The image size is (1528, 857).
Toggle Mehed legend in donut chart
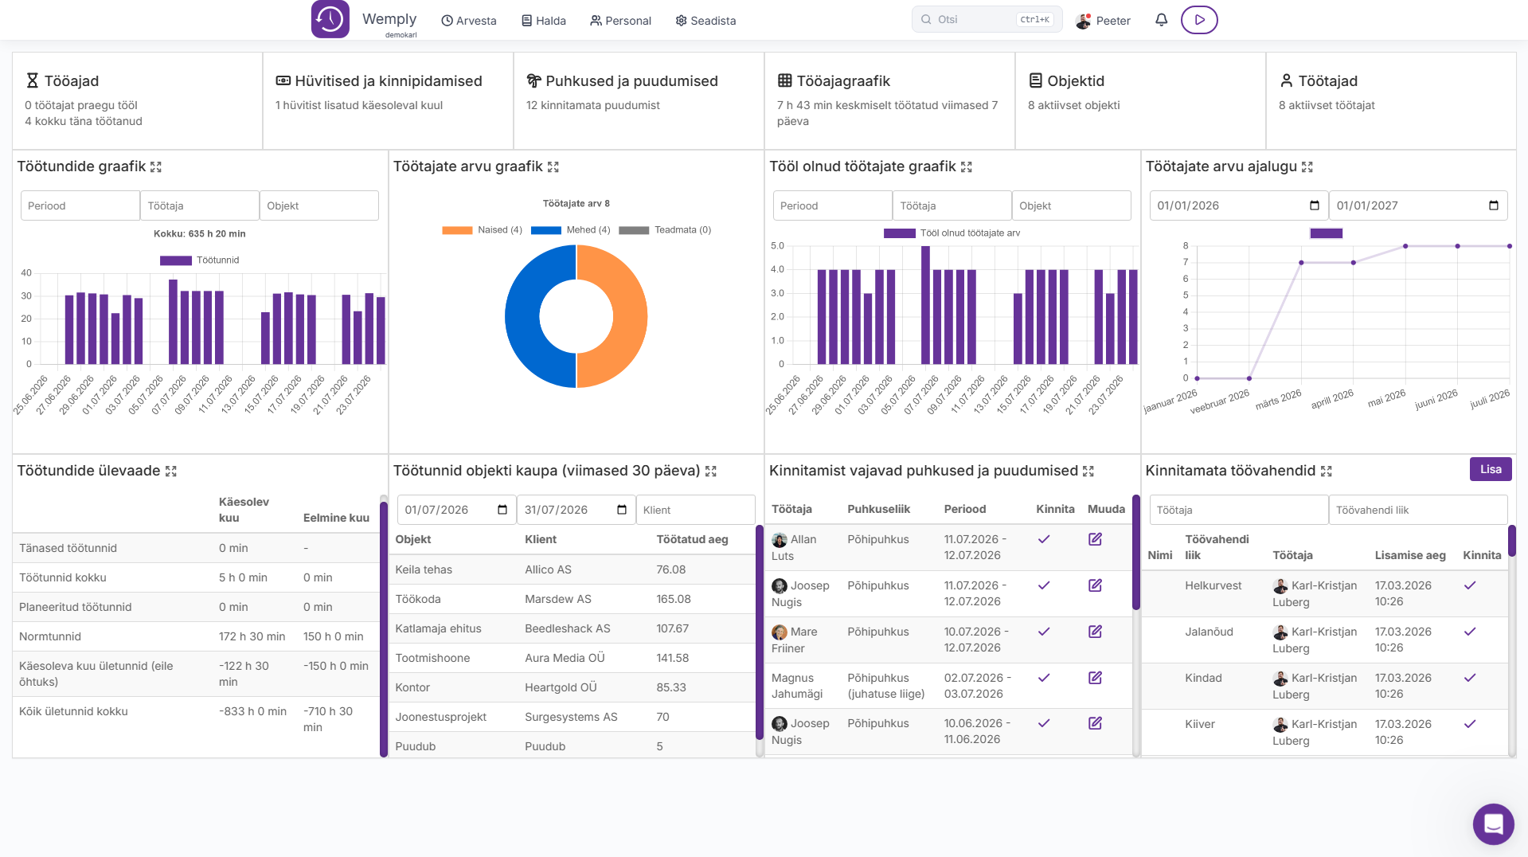point(570,230)
